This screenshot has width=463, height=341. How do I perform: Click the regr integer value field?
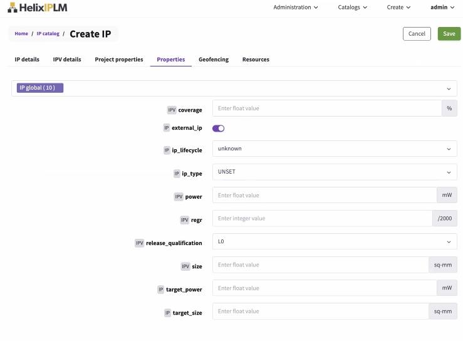322,219
